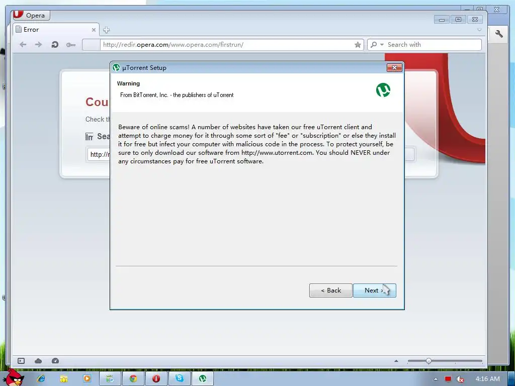The image size is (515, 386).
Task: Open the Opera Link cloud icon
Action: click(38, 361)
